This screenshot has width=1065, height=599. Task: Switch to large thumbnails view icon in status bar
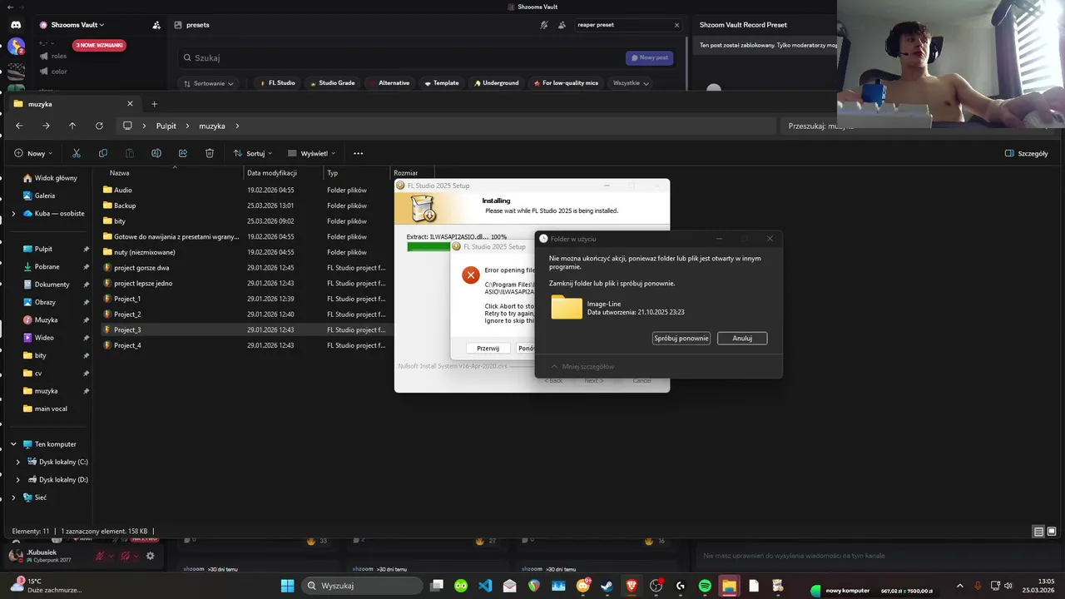tap(1052, 532)
